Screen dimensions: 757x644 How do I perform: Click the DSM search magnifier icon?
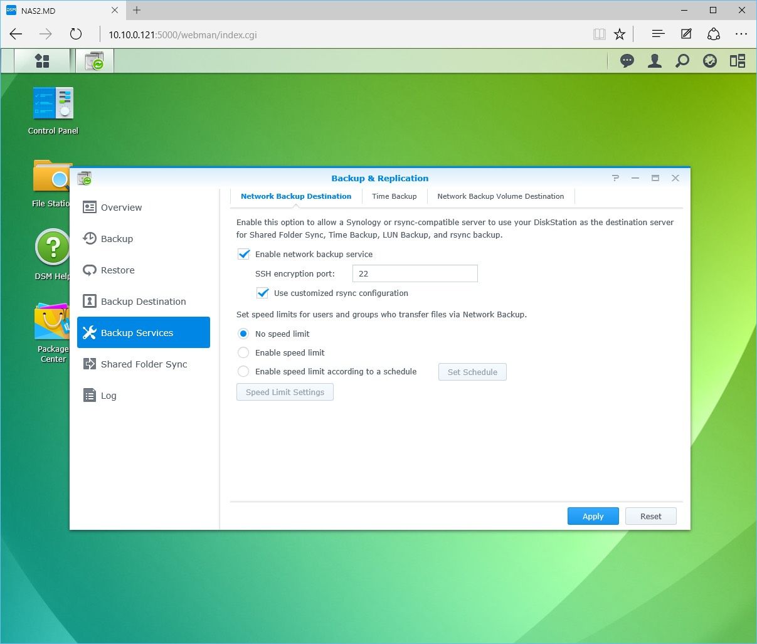point(682,61)
